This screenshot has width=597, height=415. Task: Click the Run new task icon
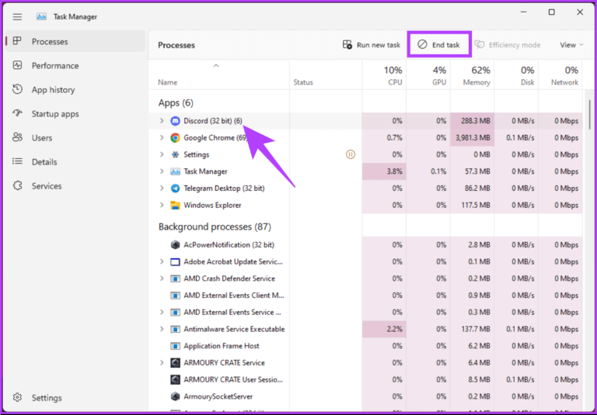[x=347, y=45]
